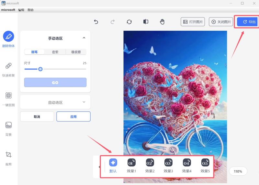Choose the 一键抠图 cutout tool

click(8, 99)
